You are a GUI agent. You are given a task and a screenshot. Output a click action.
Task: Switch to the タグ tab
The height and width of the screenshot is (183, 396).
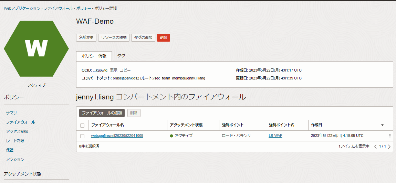(121, 55)
